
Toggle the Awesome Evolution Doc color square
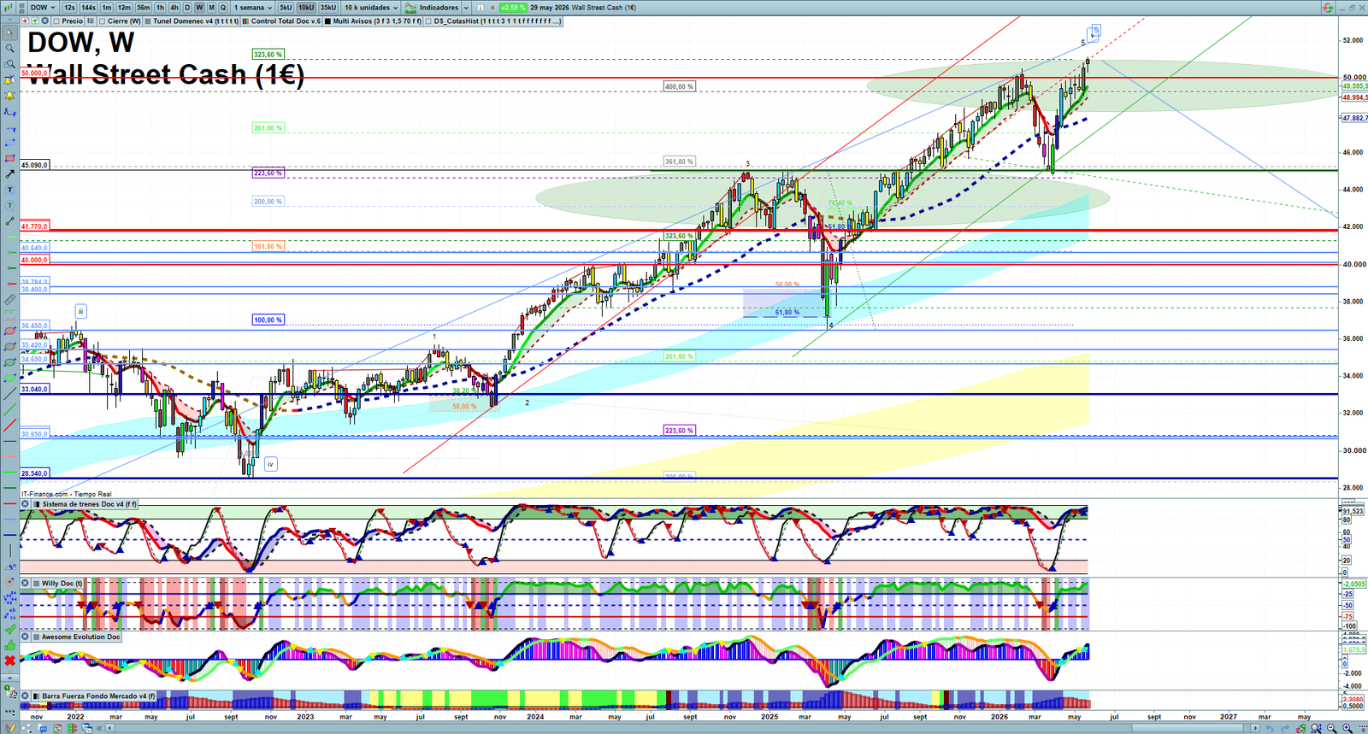37,637
